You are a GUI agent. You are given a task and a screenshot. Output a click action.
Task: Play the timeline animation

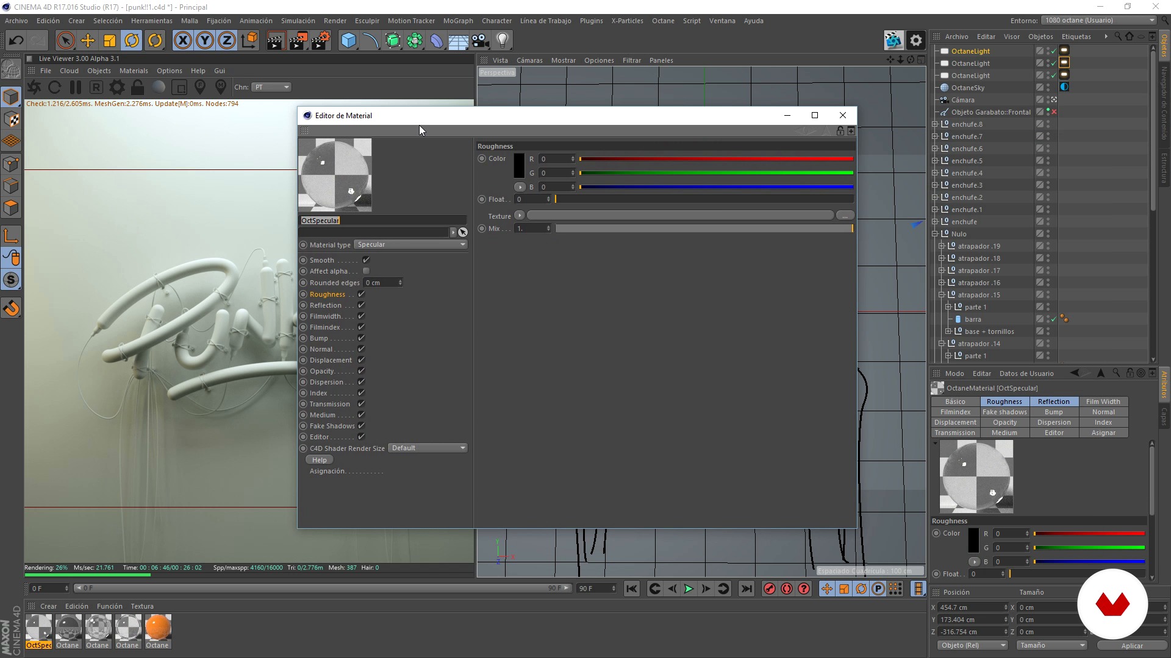[x=689, y=589]
